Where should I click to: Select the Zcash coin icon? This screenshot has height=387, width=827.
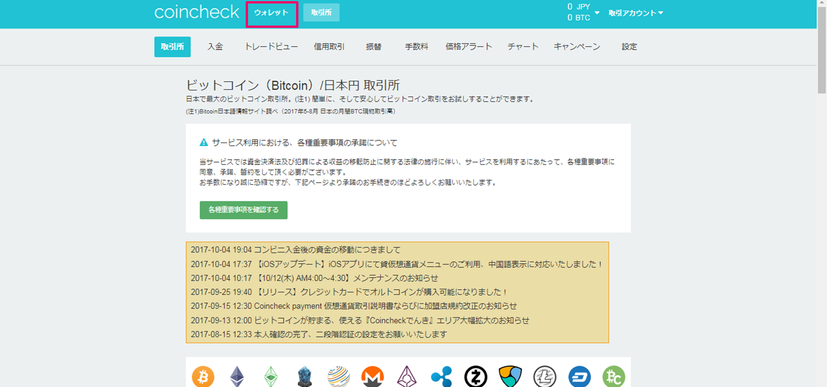[x=476, y=377]
